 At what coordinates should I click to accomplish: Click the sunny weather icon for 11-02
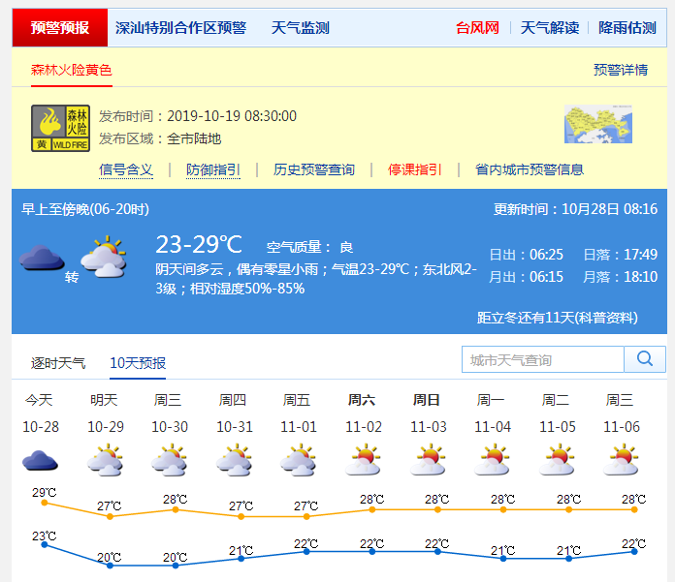363,460
